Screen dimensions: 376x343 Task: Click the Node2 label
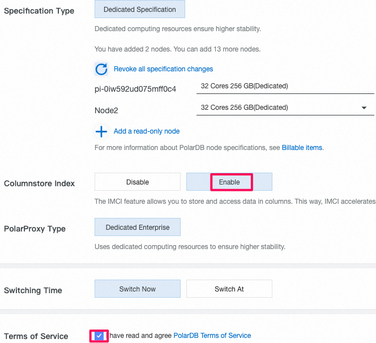106,110
